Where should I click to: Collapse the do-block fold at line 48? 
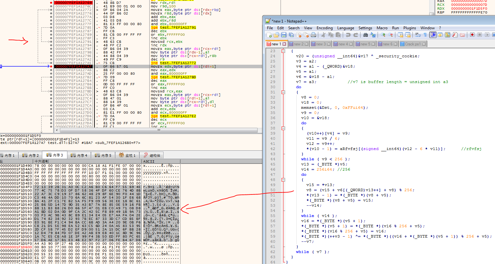pyautogui.click(x=283, y=180)
